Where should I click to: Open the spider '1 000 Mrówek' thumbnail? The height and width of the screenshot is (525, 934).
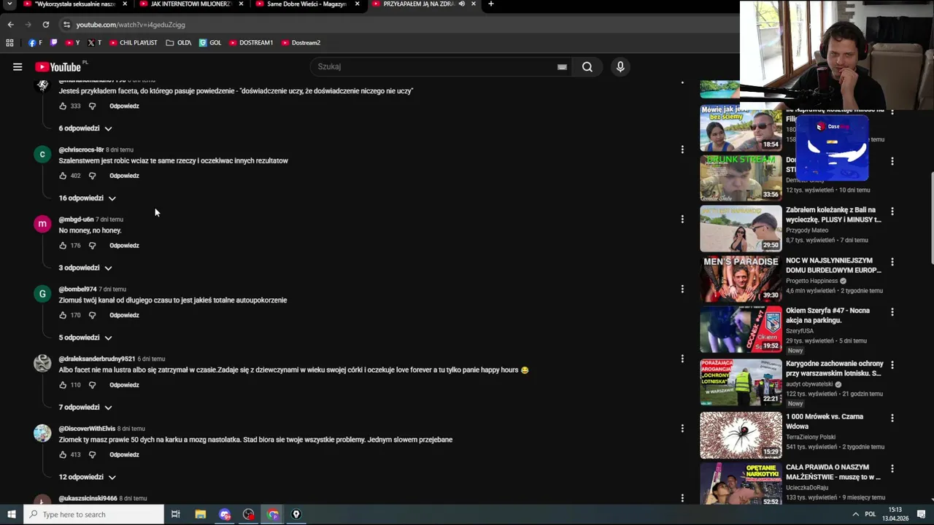(741, 436)
